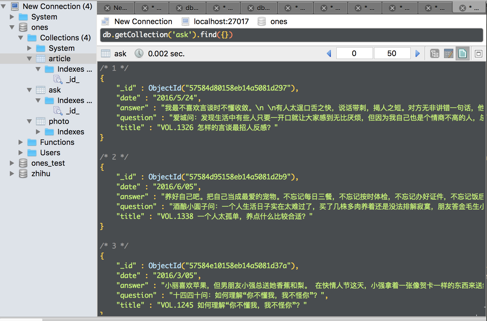Screen dimensions: 487x321
Task: Click the ones database icon in tree
Action: pyautogui.click(x=23, y=27)
